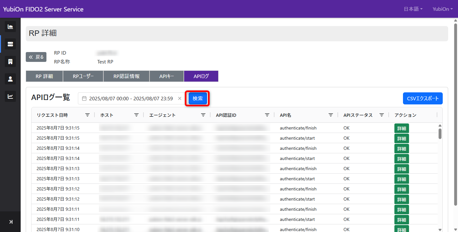
Task: Sort by リクエスト日時 column header
Action: pyautogui.click(x=52, y=115)
